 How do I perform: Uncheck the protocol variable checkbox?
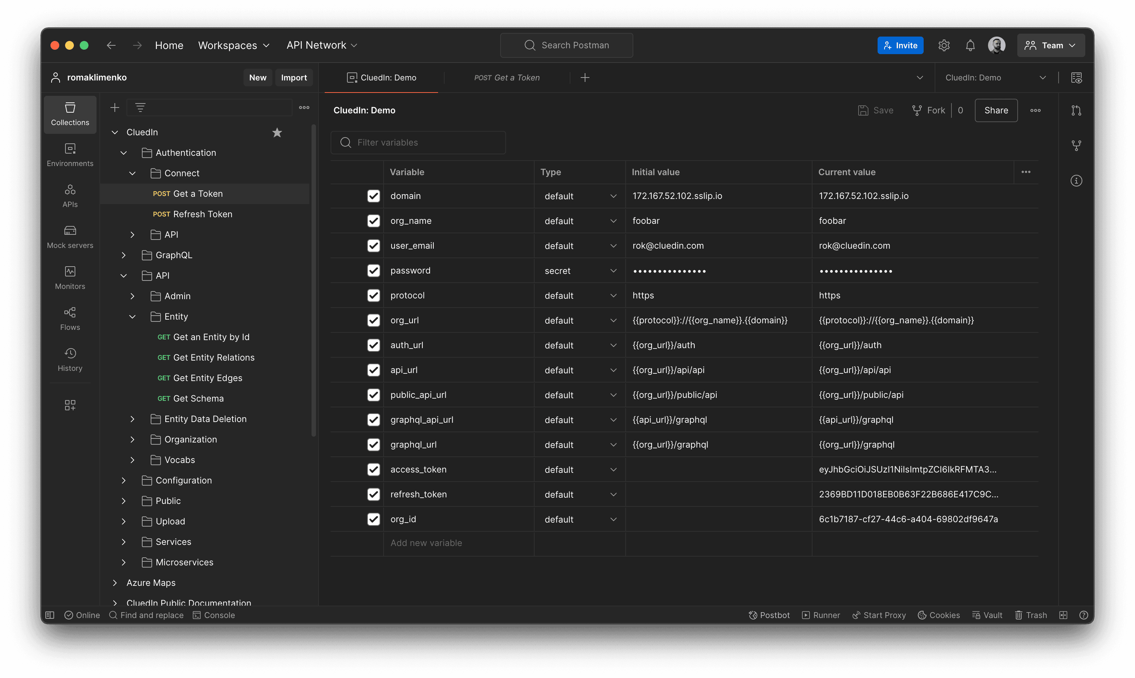coord(374,295)
